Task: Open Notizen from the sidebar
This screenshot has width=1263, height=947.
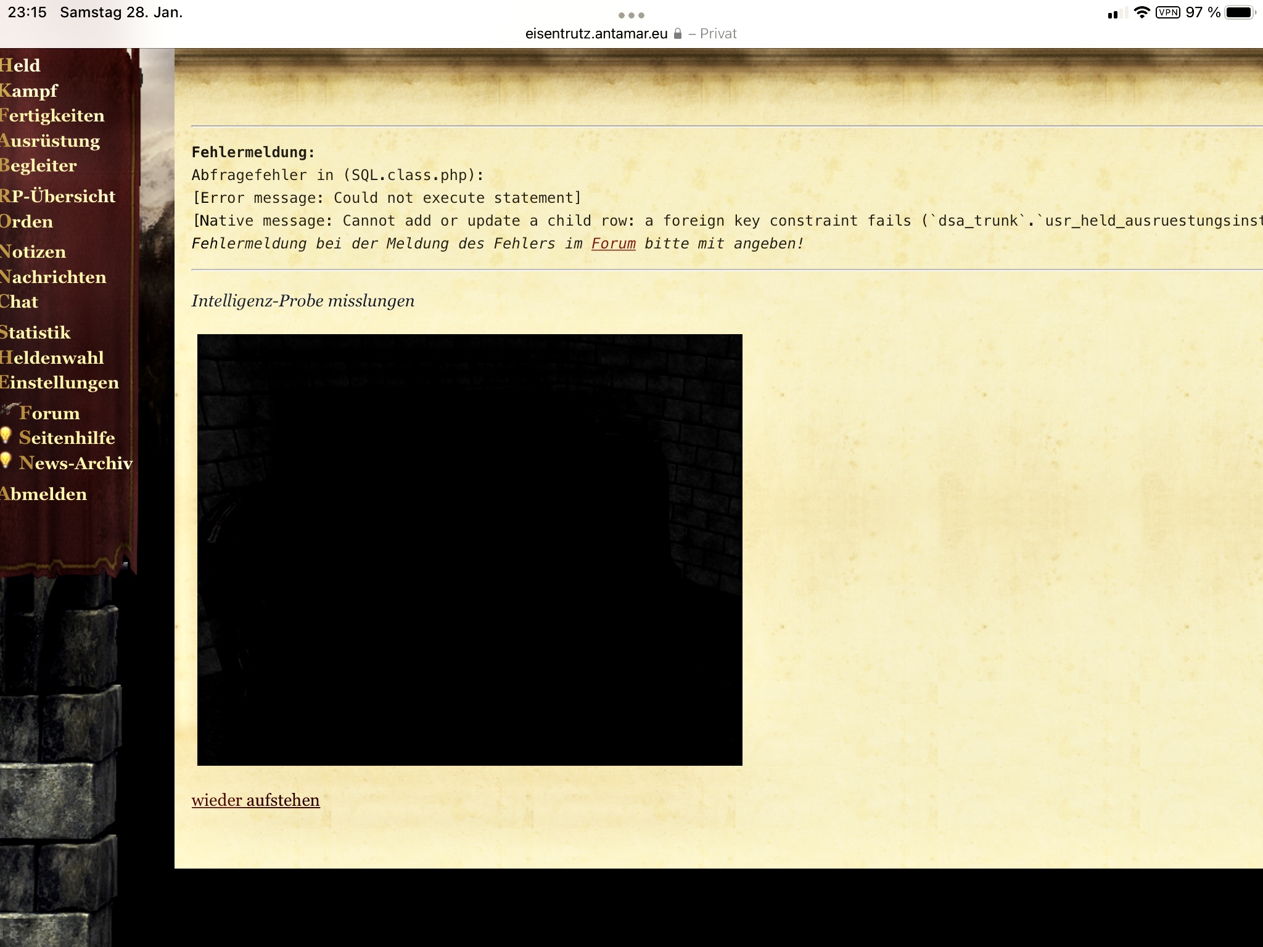Action: (x=33, y=252)
